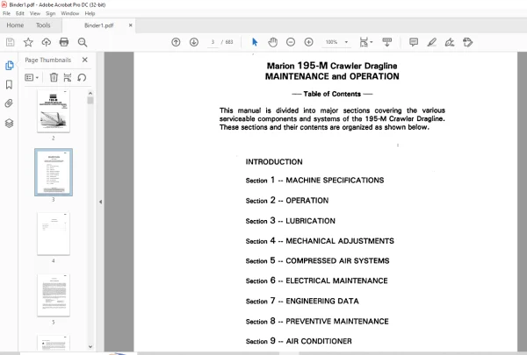
Task: Click "Section 7 -- ENGINEERING DATA"
Action: coord(302,301)
